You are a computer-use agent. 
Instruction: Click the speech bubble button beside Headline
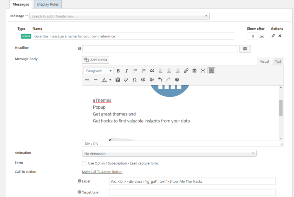pyautogui.click(x=245, y=49)
